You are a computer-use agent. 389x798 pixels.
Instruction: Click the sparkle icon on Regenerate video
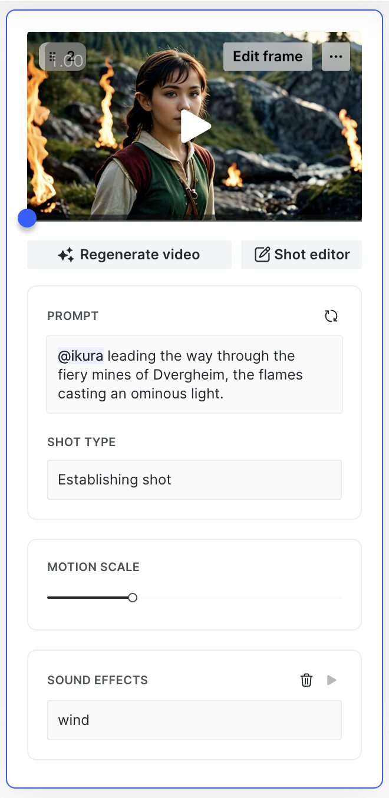[65, 255]
